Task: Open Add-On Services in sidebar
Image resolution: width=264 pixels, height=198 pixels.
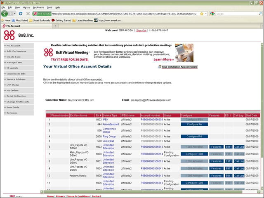Action: [19, 51]
